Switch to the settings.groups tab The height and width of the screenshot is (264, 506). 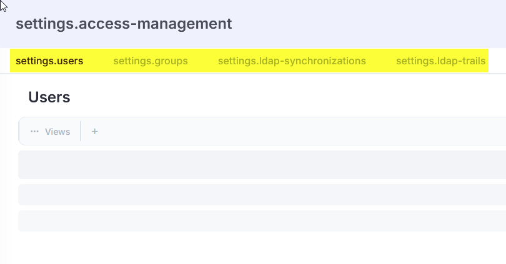151,61
